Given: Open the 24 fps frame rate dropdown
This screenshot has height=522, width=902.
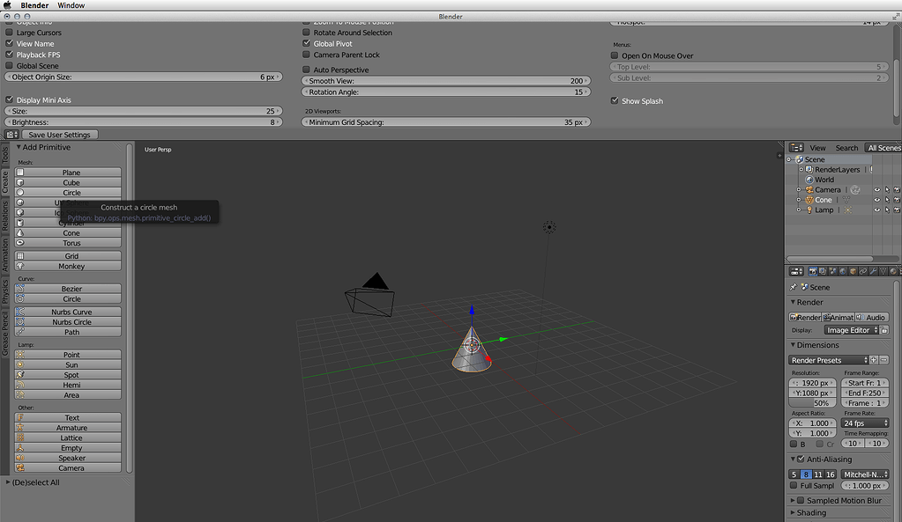Looking at the screenshot, I should pyautogui.click(x=865, y=423).
